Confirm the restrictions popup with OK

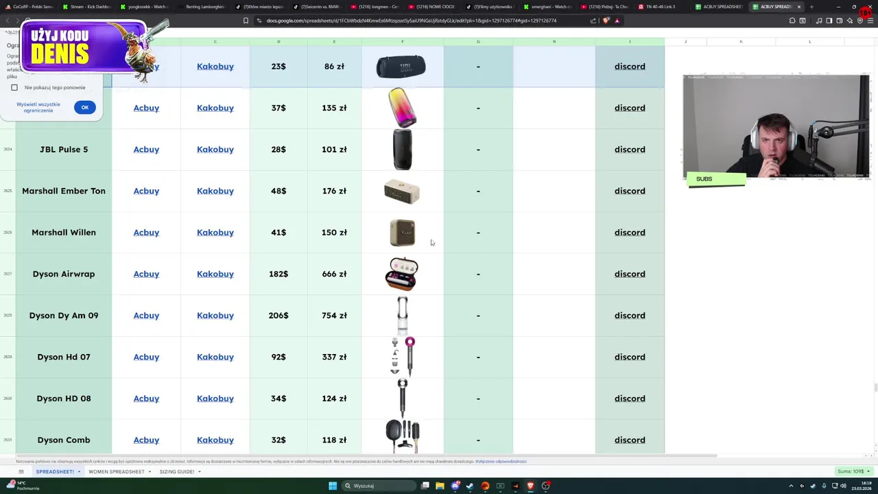85,107
